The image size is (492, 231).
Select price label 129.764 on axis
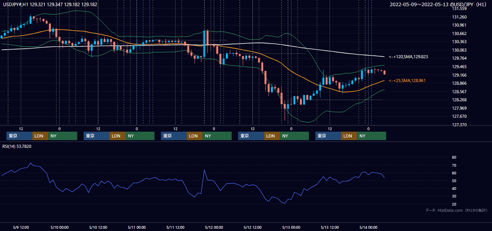(459, 58)
